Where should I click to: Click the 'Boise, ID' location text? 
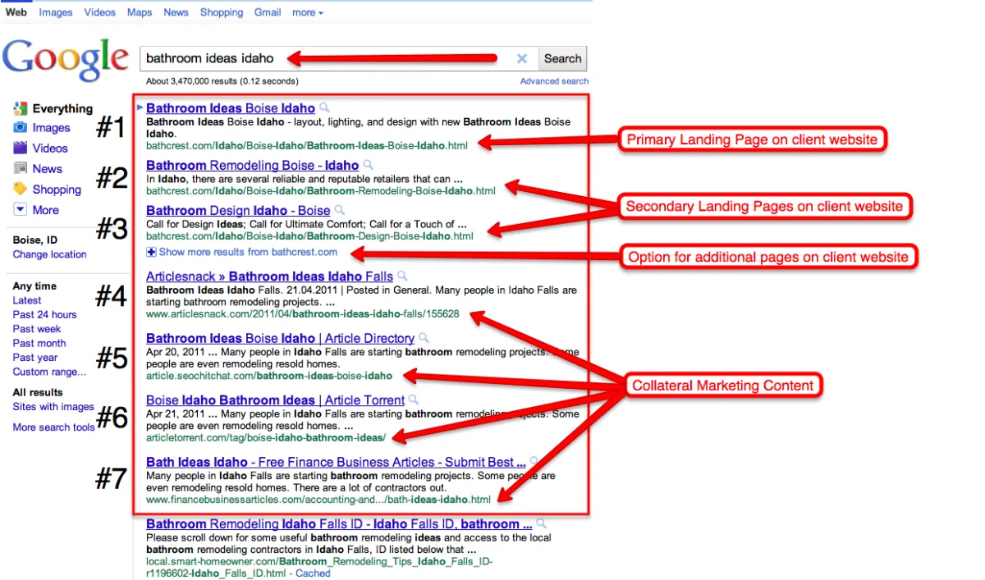[35, 240]
